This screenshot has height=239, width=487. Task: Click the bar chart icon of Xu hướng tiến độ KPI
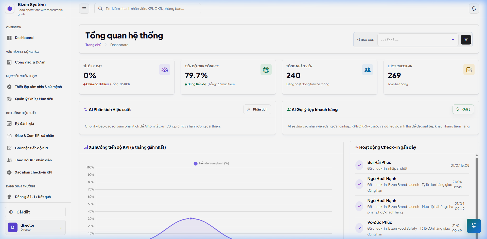tap(86, 147)
